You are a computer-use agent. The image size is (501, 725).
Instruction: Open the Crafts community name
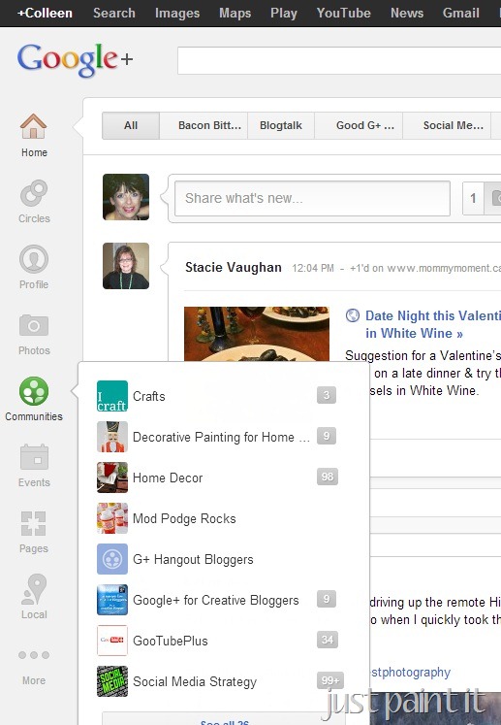(148, 396)
